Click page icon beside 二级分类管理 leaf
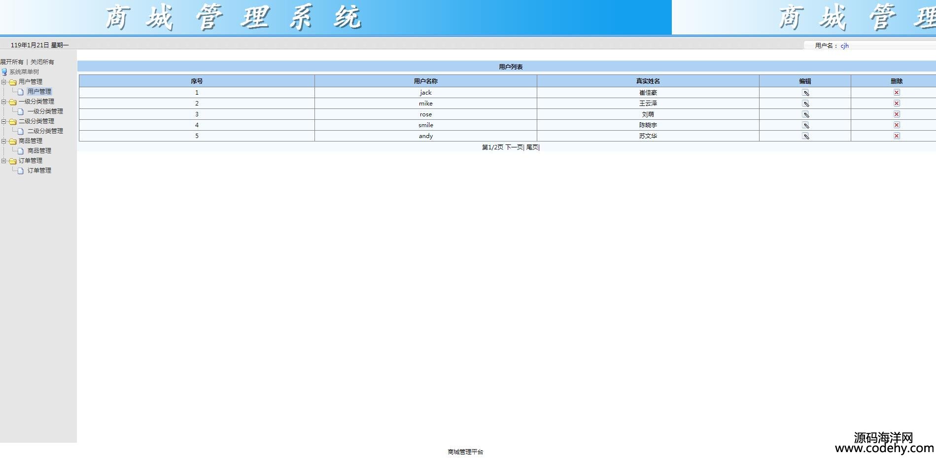The height and width of the screenshot is (458, 936). click(21, 131)
